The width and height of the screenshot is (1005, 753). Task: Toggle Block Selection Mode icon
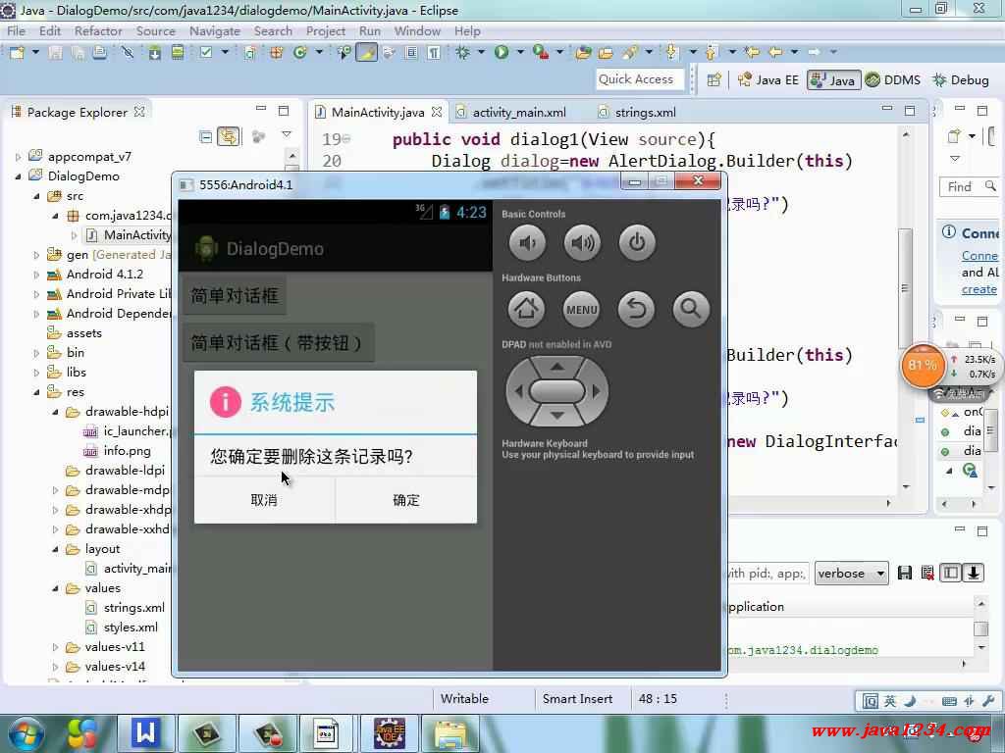tap(411, 53)
